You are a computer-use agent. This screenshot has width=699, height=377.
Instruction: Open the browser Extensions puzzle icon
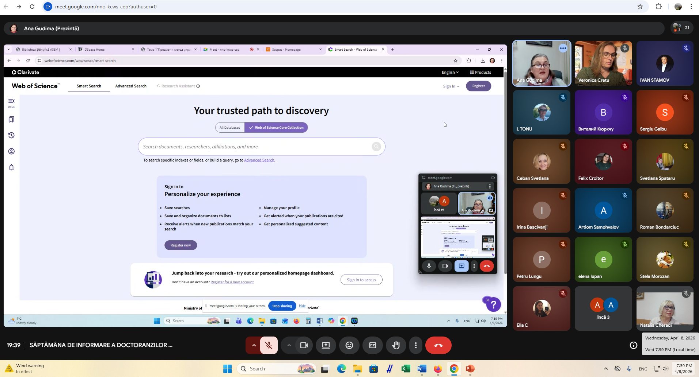coord(658,7)
